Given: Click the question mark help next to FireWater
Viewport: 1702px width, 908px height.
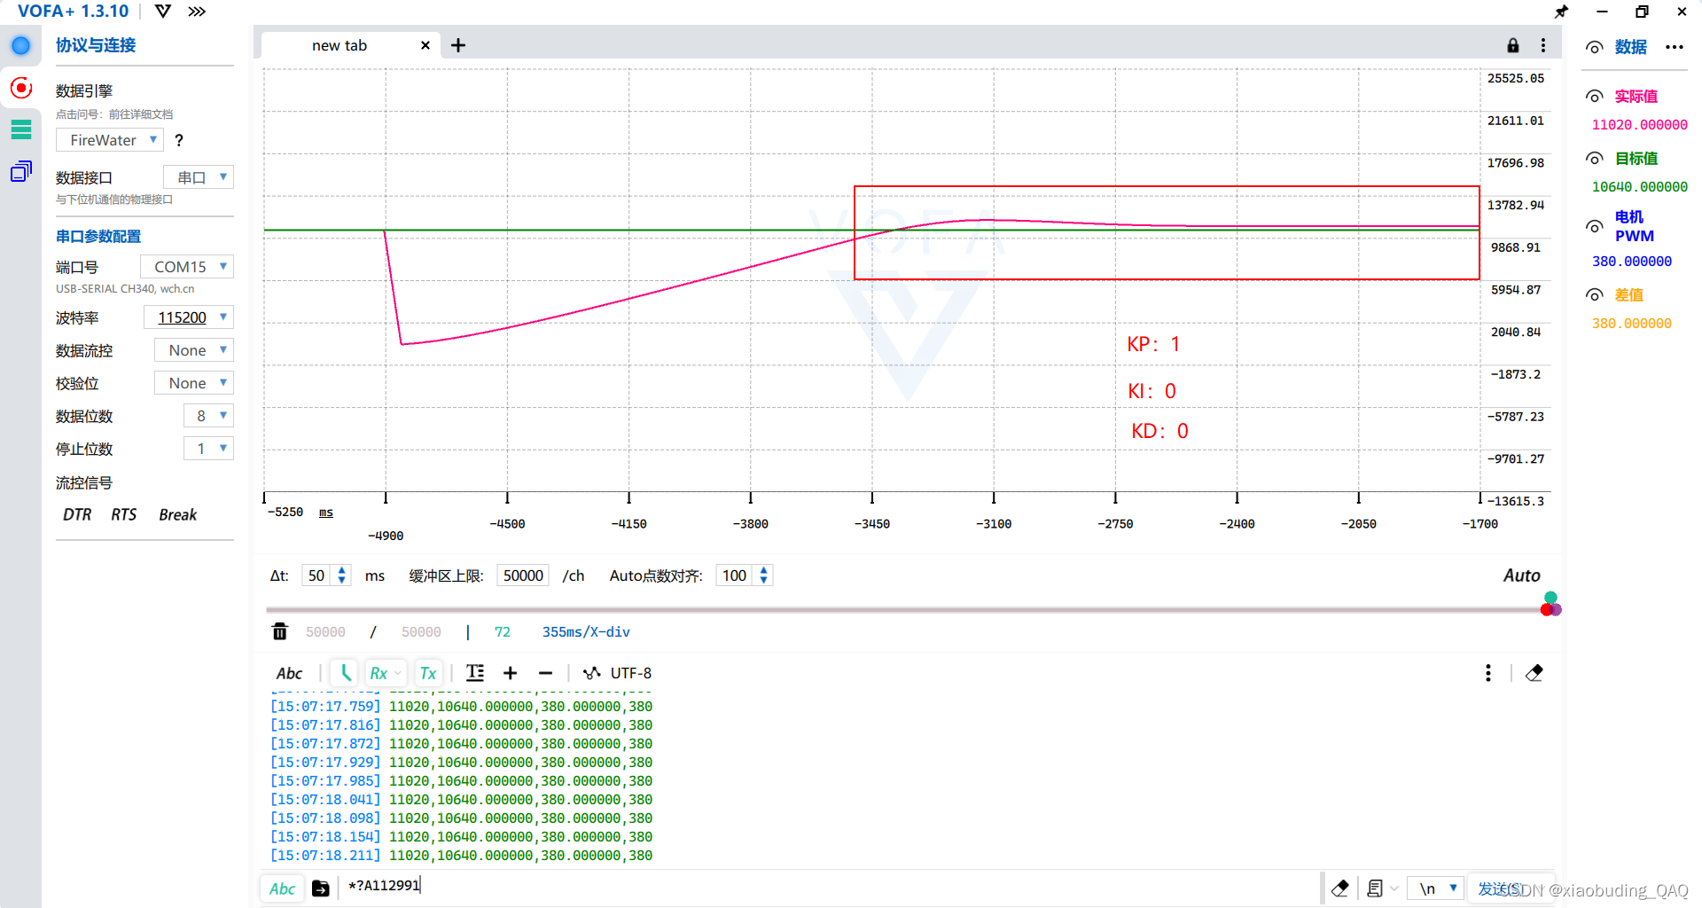Looking at the screenshot, I should coord(179,140).
